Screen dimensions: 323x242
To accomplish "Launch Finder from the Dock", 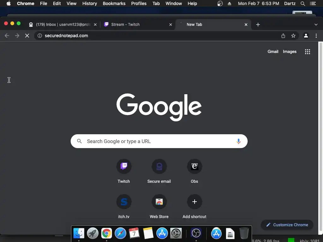I will click(x=79, y=233).
